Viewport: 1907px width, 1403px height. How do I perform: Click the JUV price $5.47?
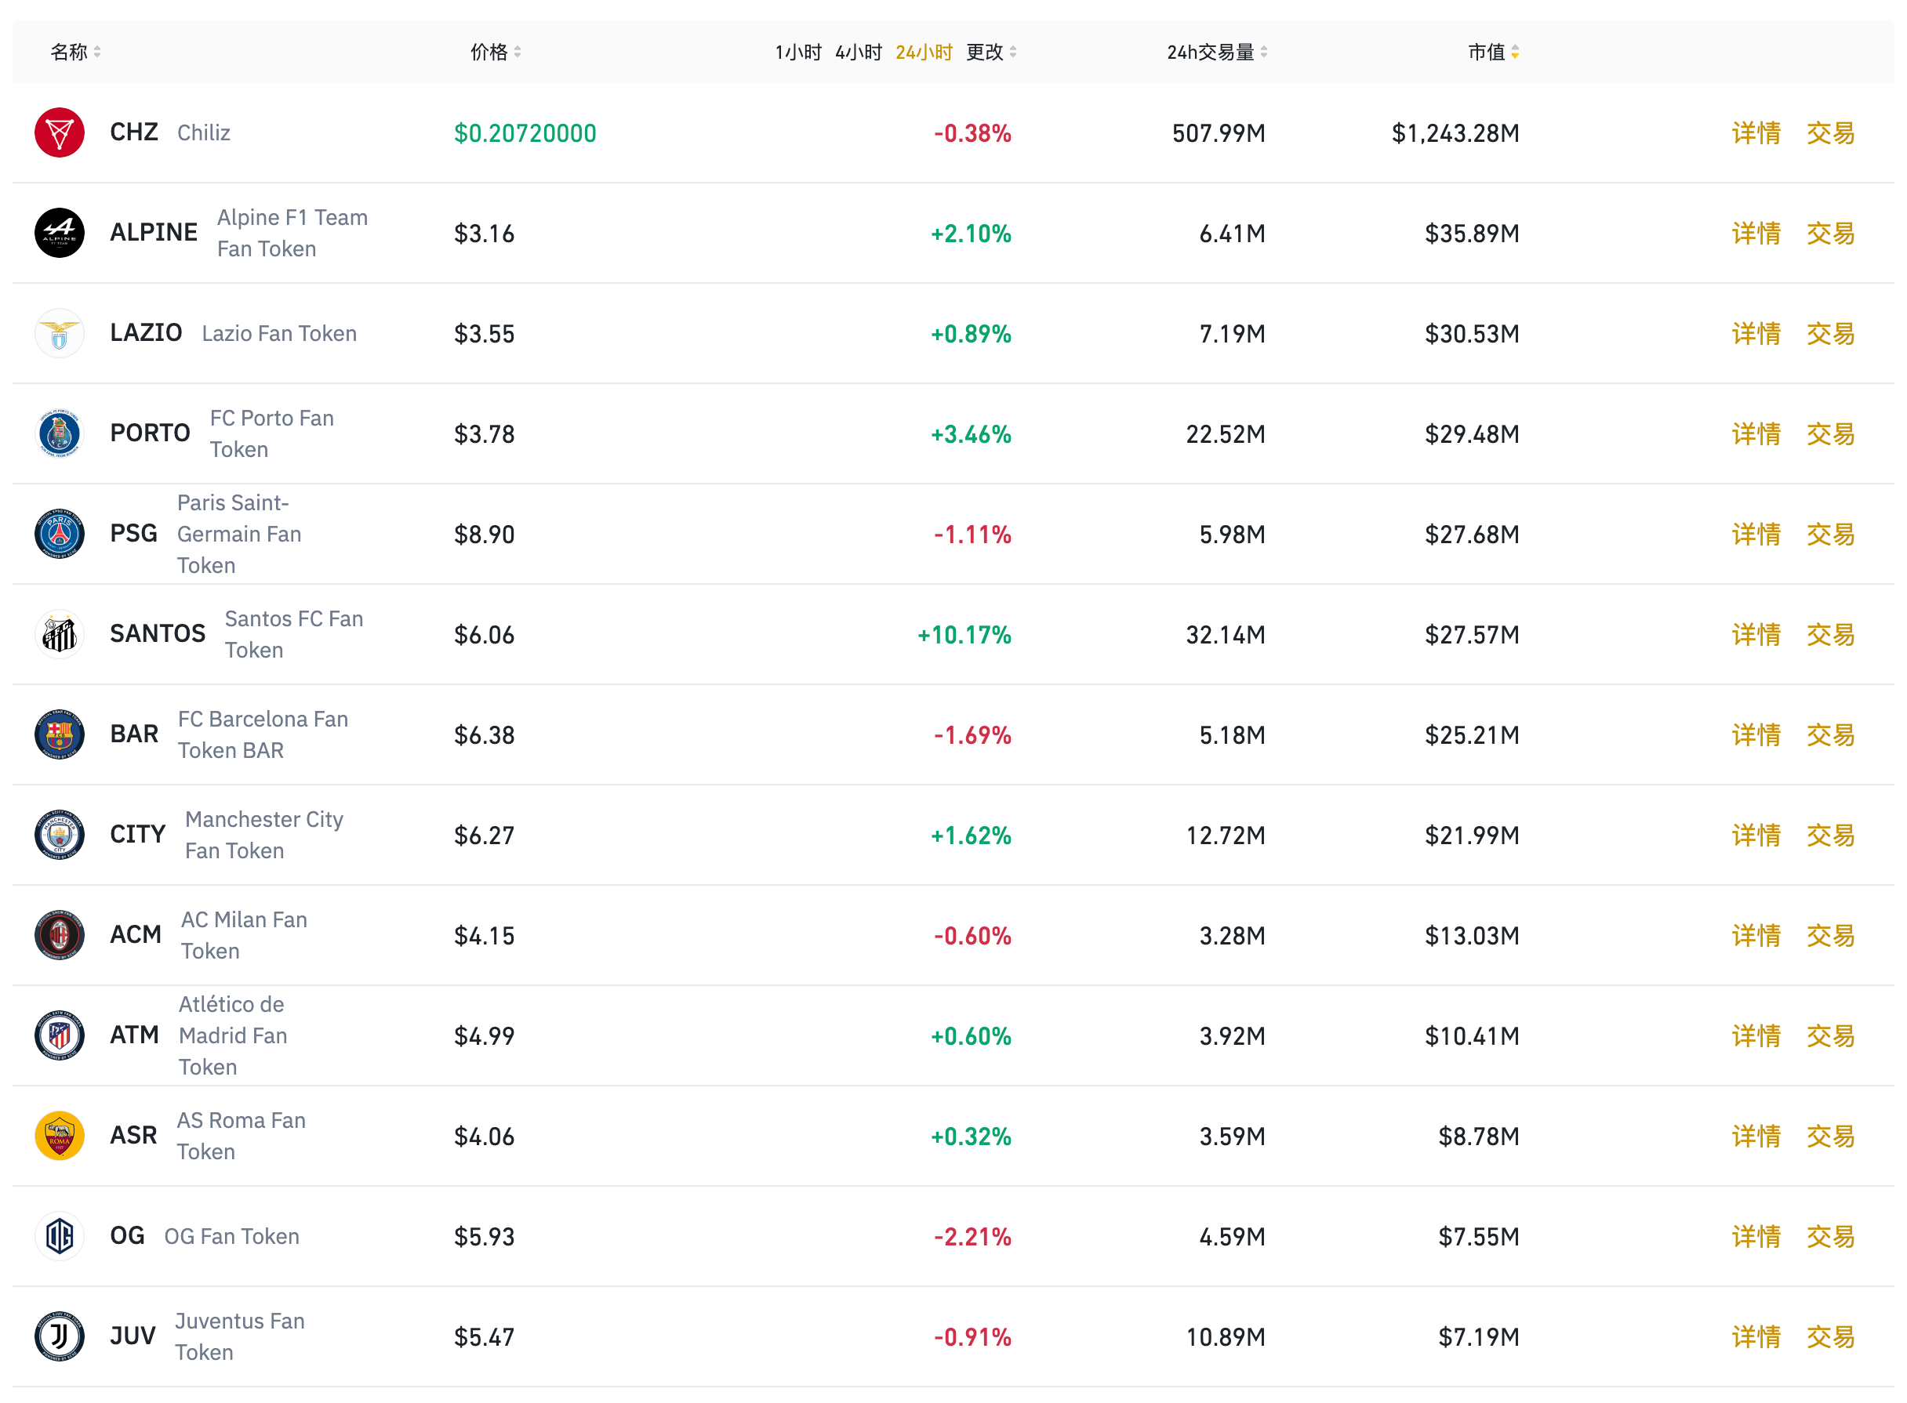[484, 1336]
